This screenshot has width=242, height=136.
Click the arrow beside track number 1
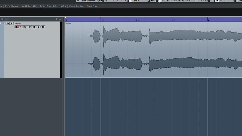1,23
